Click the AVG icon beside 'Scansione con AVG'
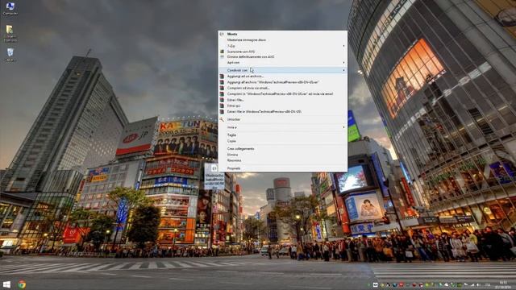 [223, 52]
